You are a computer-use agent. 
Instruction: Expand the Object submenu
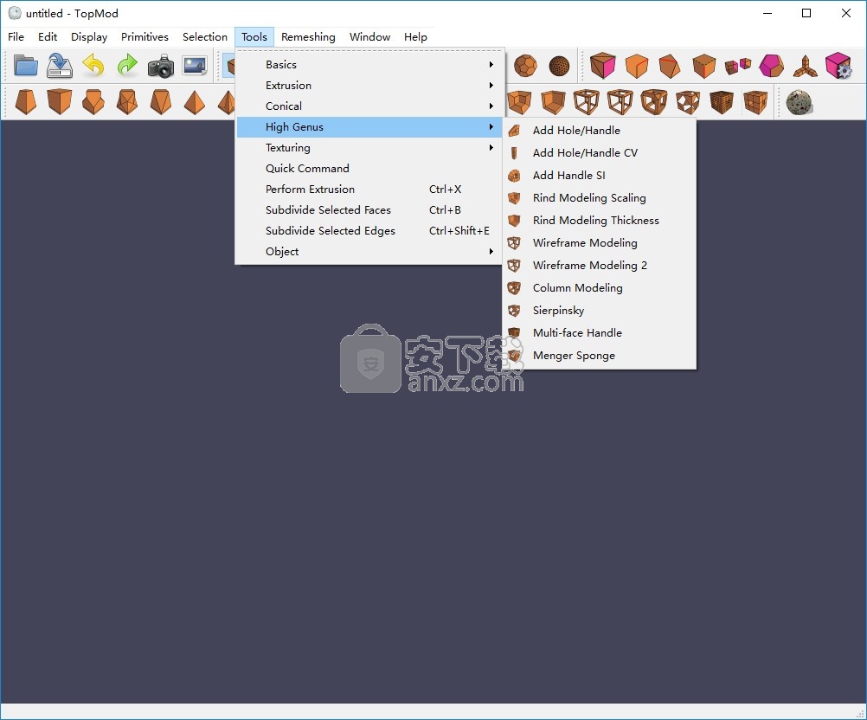[x=370, y=252]
